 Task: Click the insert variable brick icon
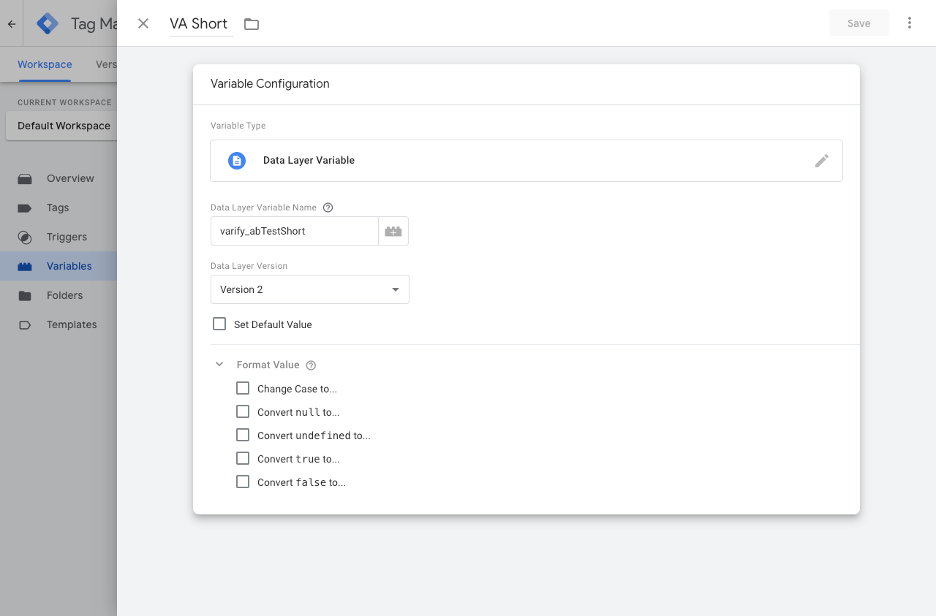393,231
